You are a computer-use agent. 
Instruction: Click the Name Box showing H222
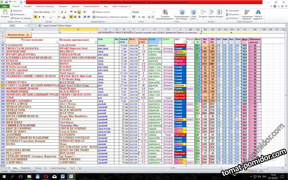pyautogui.click(x=13, y=26)
